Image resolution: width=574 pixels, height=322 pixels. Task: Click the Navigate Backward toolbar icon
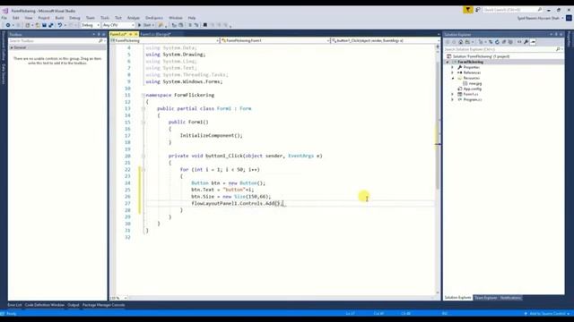coord(8,25)
